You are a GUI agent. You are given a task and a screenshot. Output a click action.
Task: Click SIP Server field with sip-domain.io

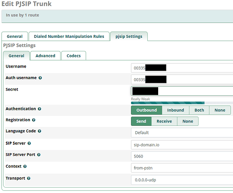pyautogui.click(x=182, y=145)
